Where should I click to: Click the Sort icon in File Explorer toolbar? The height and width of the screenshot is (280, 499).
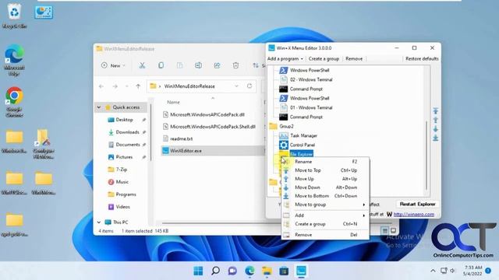(256, 65)
